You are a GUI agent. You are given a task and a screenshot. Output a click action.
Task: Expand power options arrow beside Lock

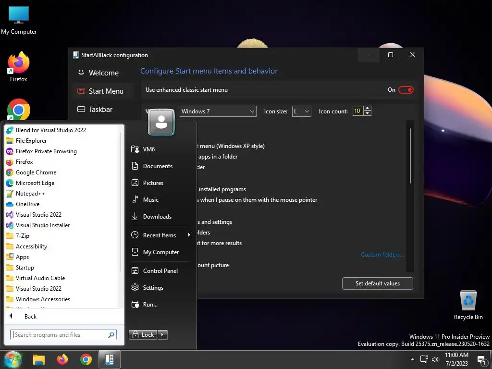pyautogui.click(x=162, y=335)
